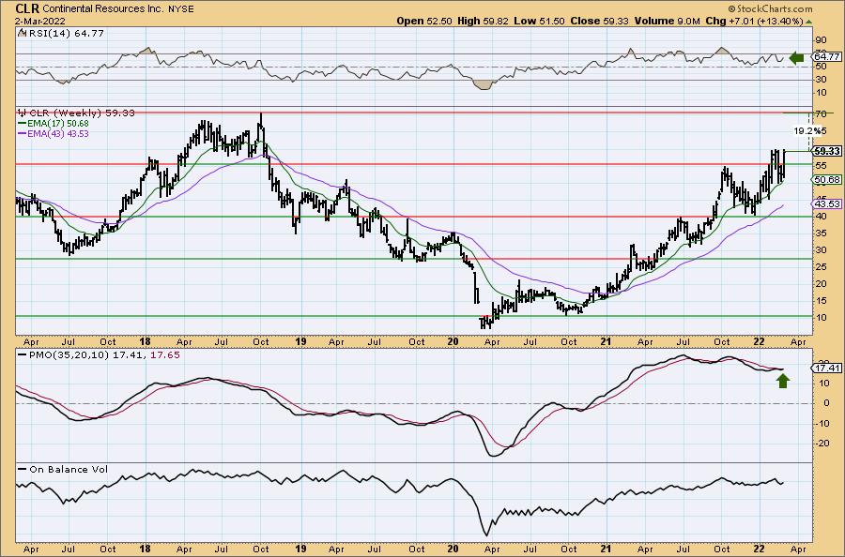The width and height of the screenshot is (845, 557).
Task: Click the 18 year label under the price panel
Action: pyautogui.click(x=145, y=341)
